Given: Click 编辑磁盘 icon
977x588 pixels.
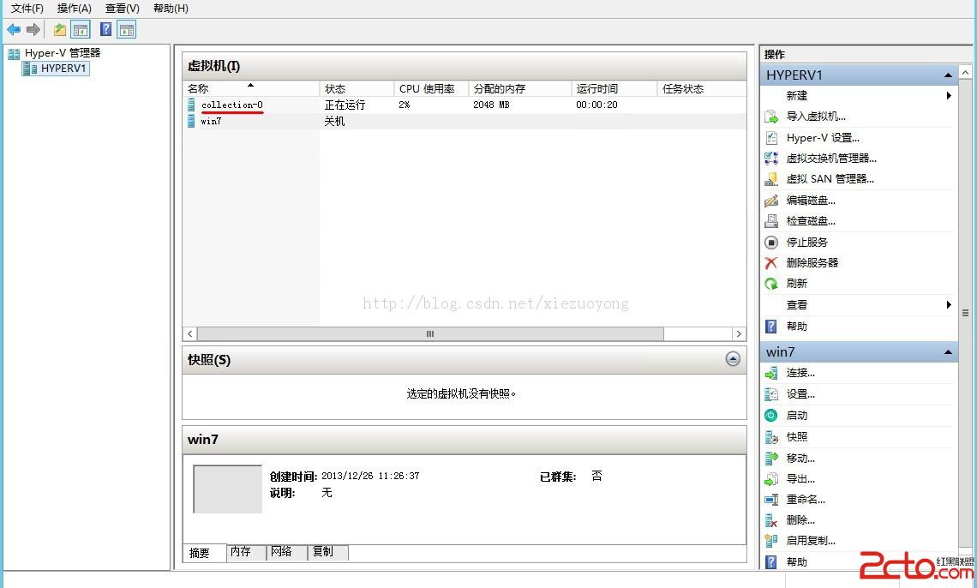Looking at the screenshot, I should point(771,200).
